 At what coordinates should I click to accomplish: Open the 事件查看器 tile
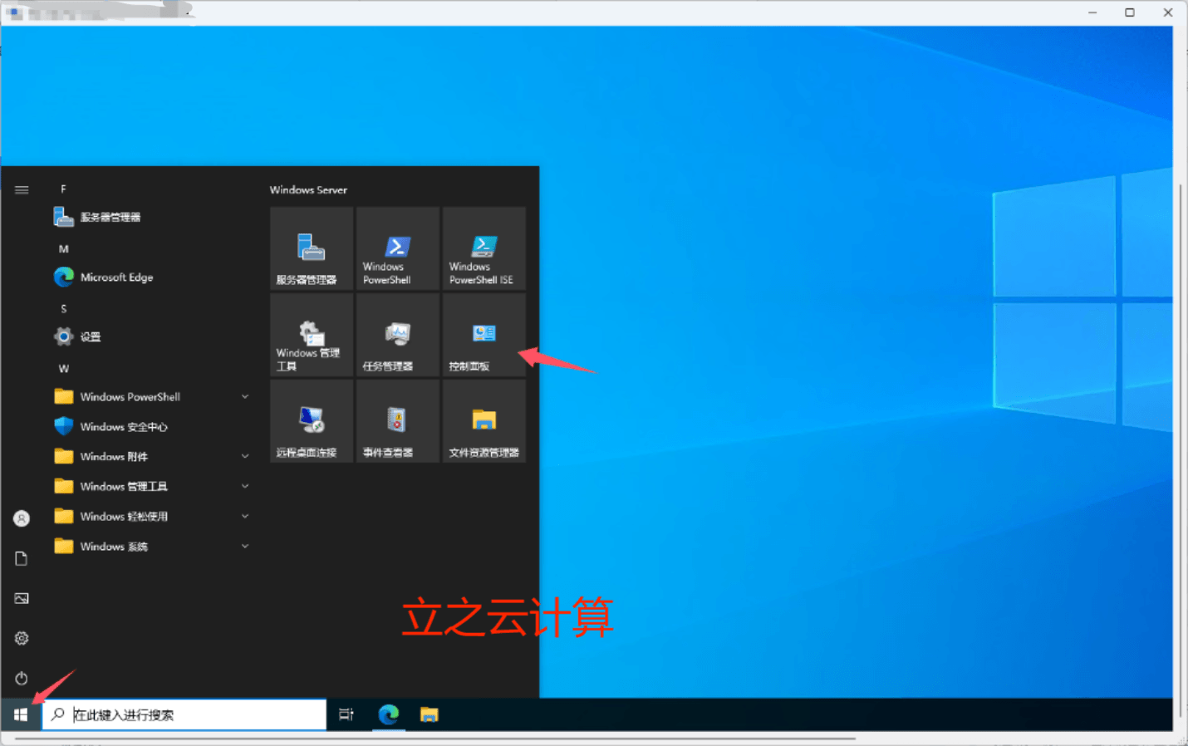[x=398, y=421]
